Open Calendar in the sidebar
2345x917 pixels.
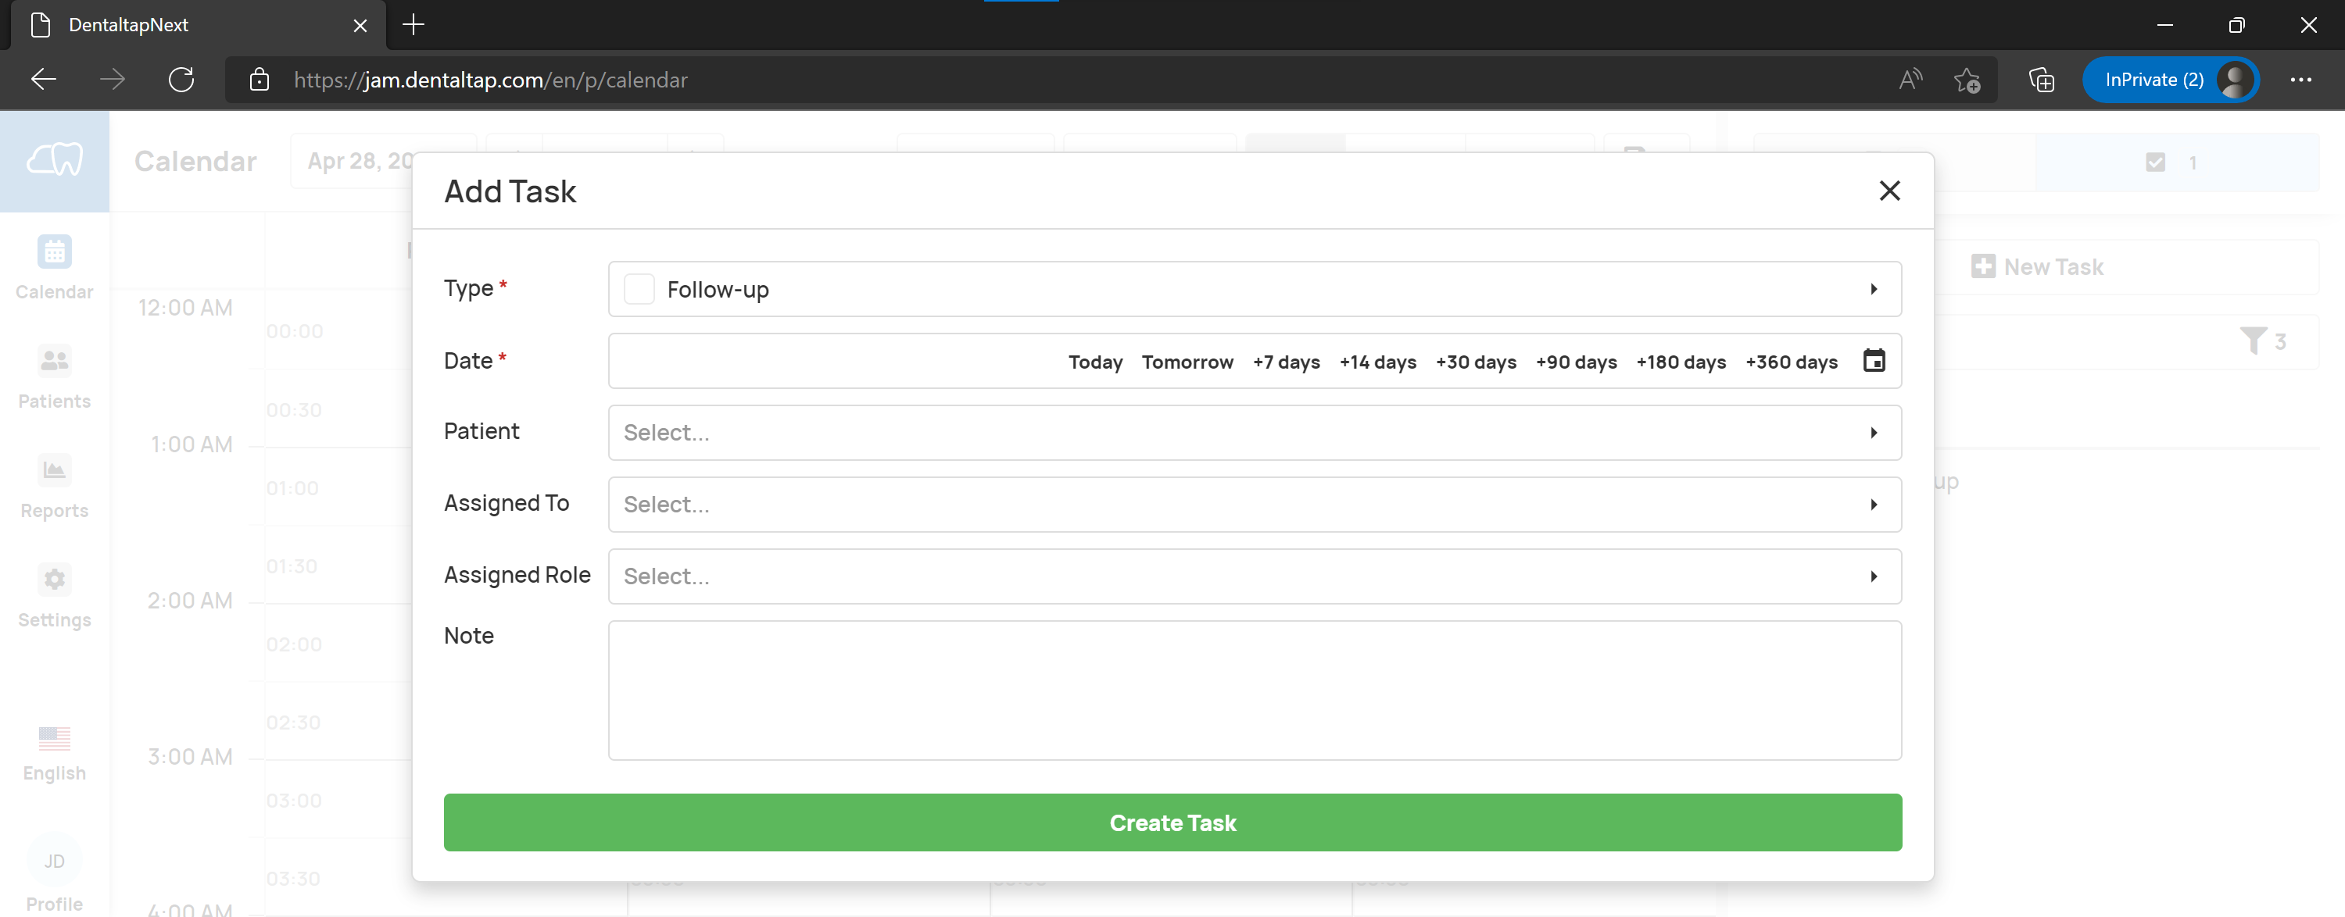click(x=55, y=267)
